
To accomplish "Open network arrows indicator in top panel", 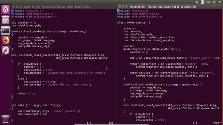I will point(197,2).
